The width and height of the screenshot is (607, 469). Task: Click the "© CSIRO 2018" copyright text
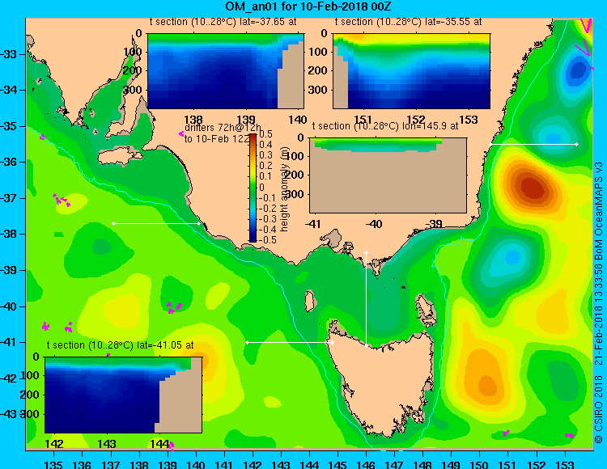click(x=599, y=410)
